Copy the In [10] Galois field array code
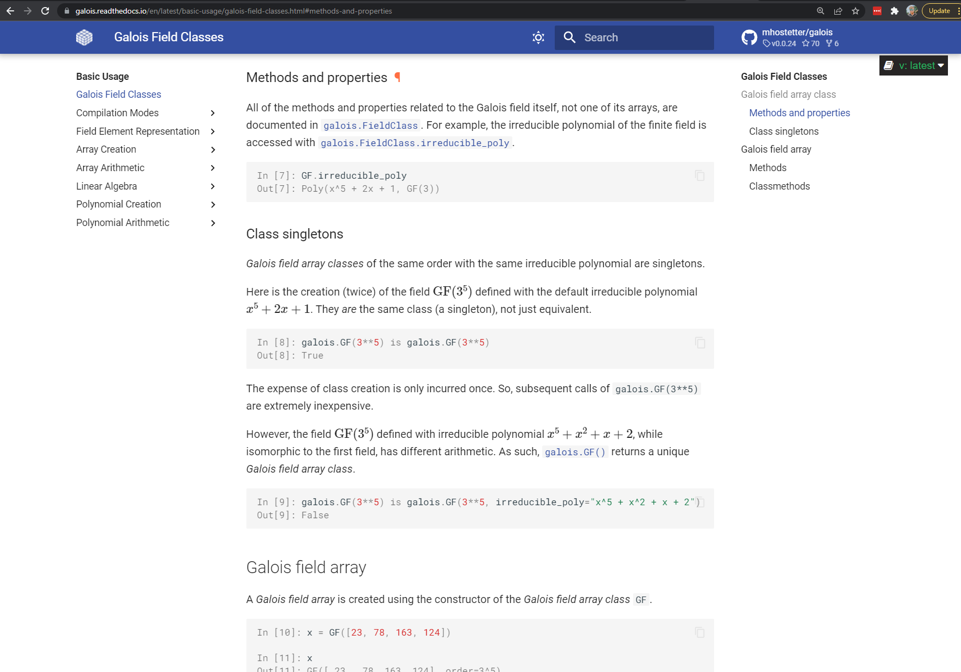961x672 pixels. pyautogui.click(x=699, y=632)
